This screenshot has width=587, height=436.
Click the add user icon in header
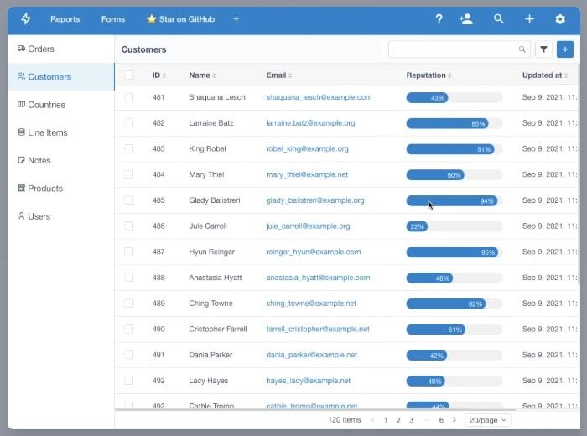(466, 19)
